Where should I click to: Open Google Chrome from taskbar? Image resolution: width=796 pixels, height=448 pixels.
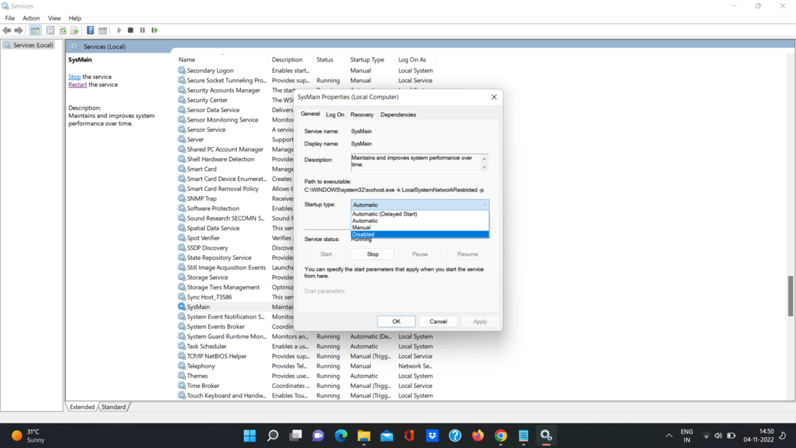[x=501, y=436]
